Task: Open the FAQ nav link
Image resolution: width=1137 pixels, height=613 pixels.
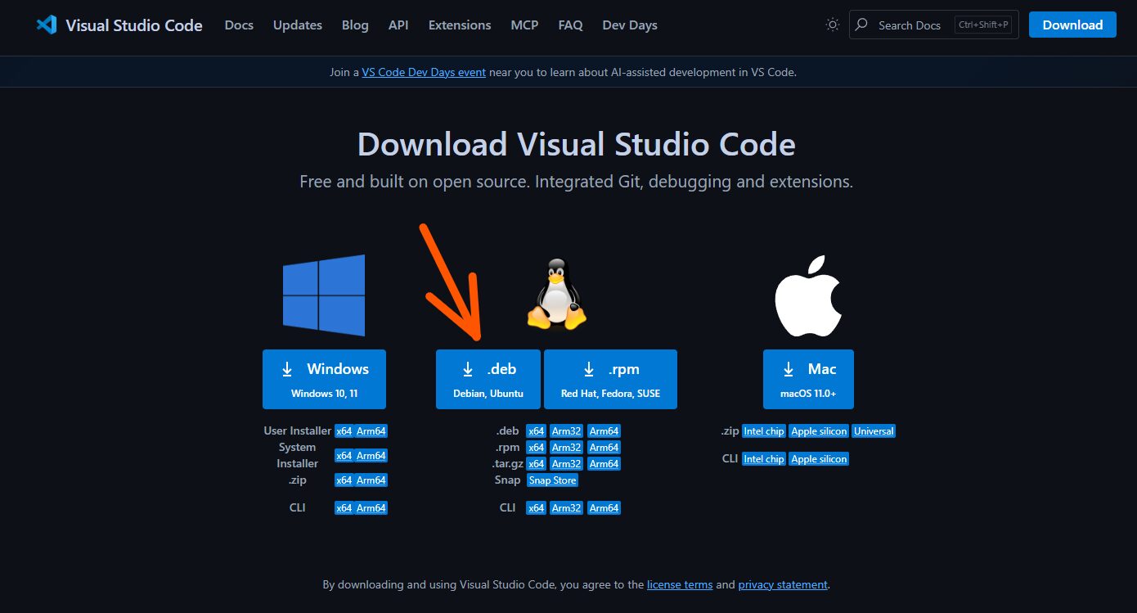Action: [571, 25]
